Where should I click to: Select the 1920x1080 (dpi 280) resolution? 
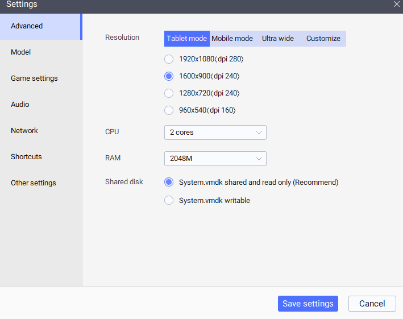[x=169, y=59]
